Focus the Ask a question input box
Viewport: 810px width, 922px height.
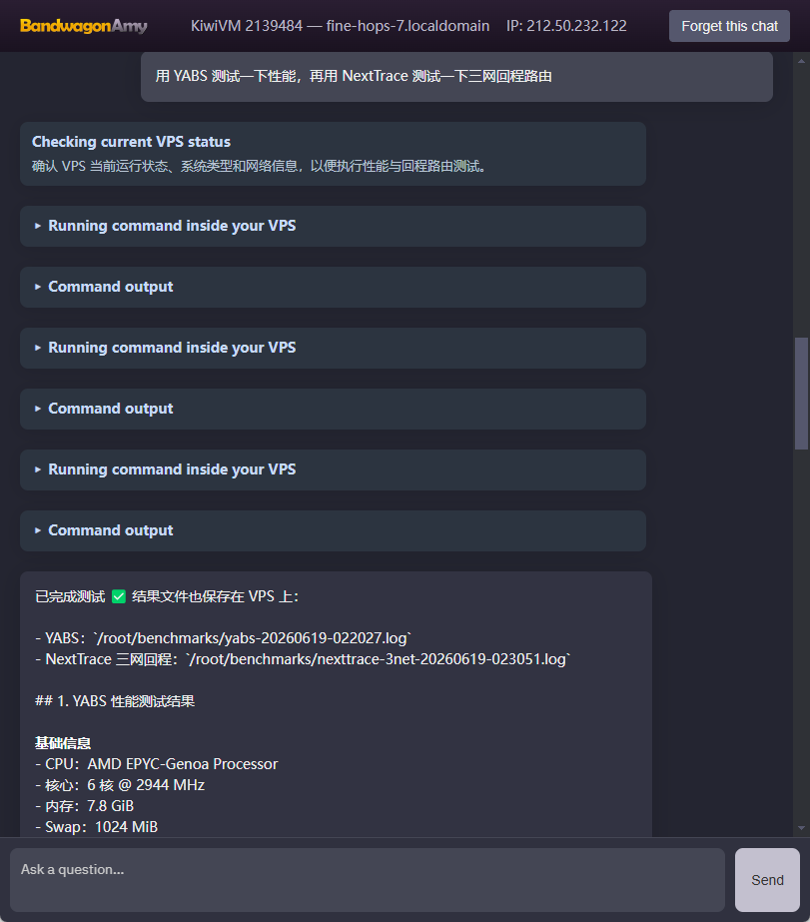click(368, 880)
